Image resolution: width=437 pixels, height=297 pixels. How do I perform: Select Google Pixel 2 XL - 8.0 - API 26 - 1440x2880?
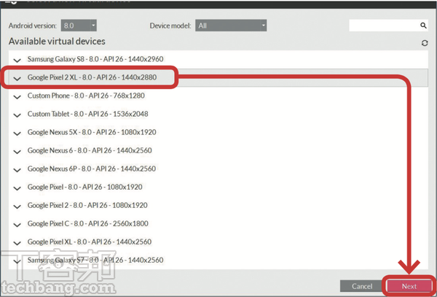[x=219, y=77]
